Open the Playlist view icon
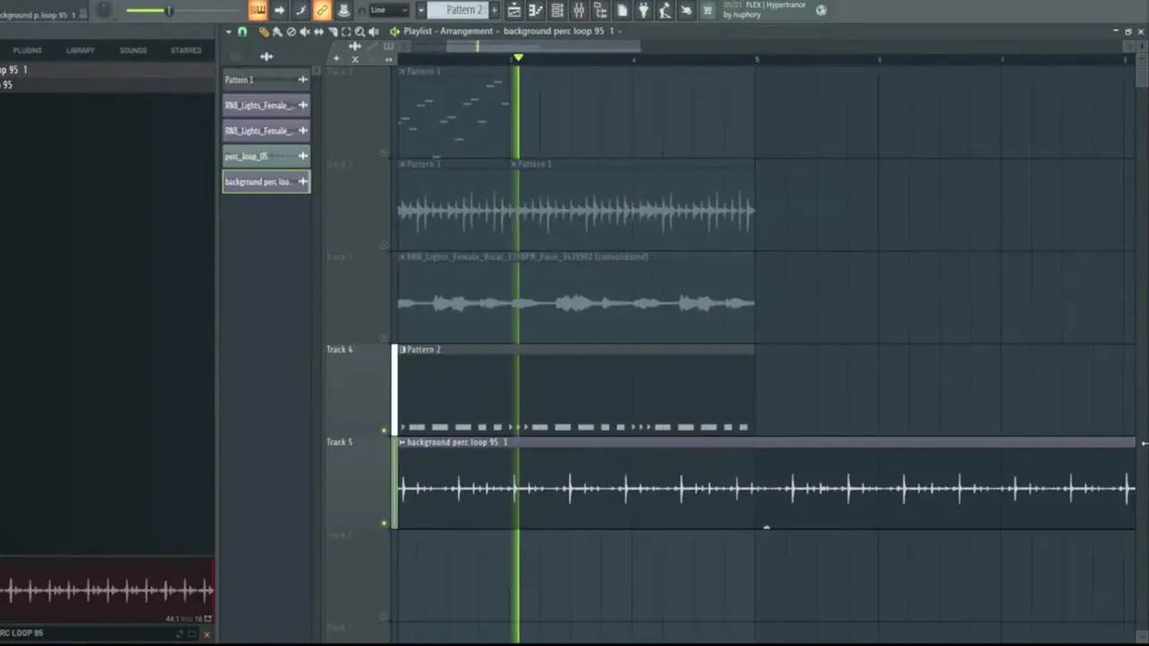 [x=514, y=10]
